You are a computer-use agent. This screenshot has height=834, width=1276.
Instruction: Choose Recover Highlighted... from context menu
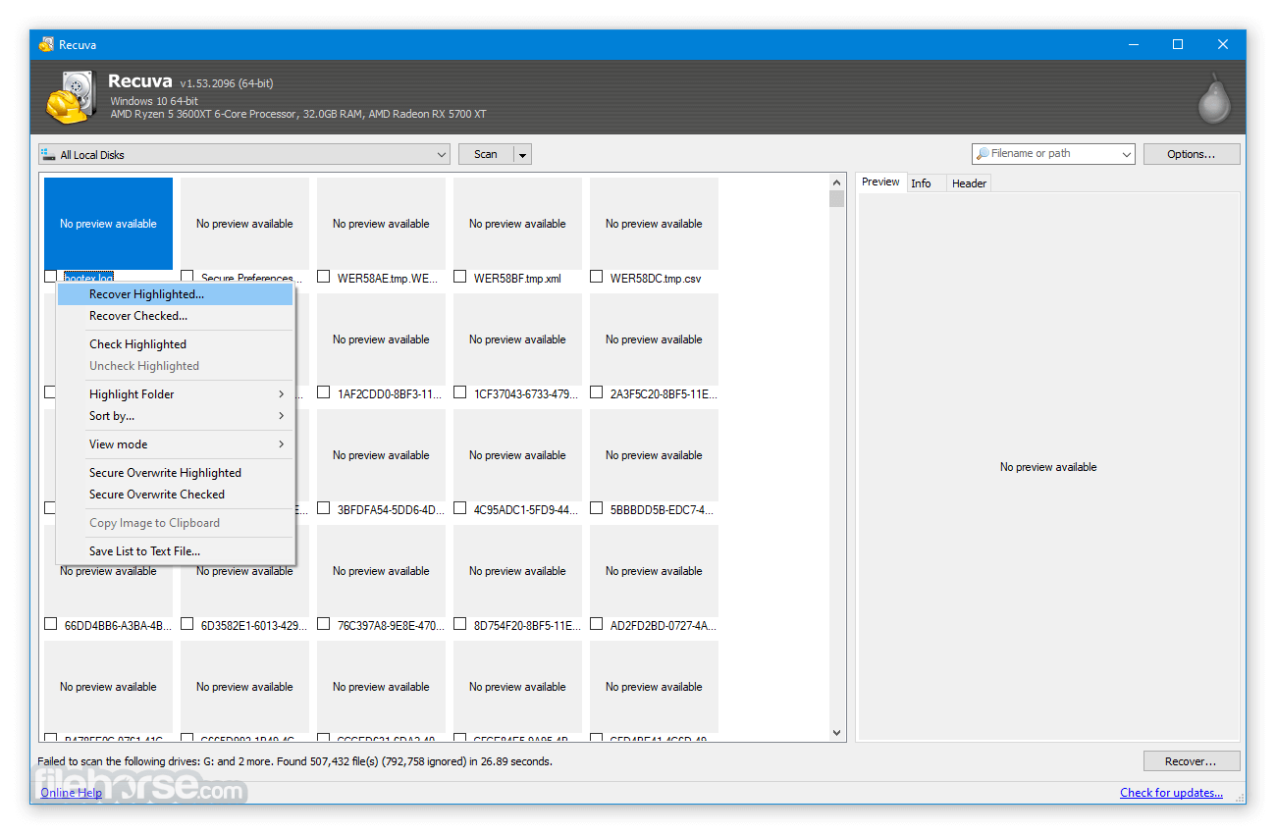176,294
